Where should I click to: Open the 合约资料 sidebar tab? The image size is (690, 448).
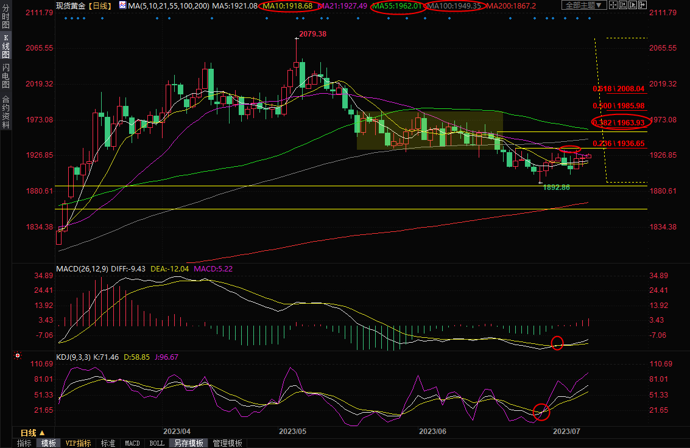point(5,111)
